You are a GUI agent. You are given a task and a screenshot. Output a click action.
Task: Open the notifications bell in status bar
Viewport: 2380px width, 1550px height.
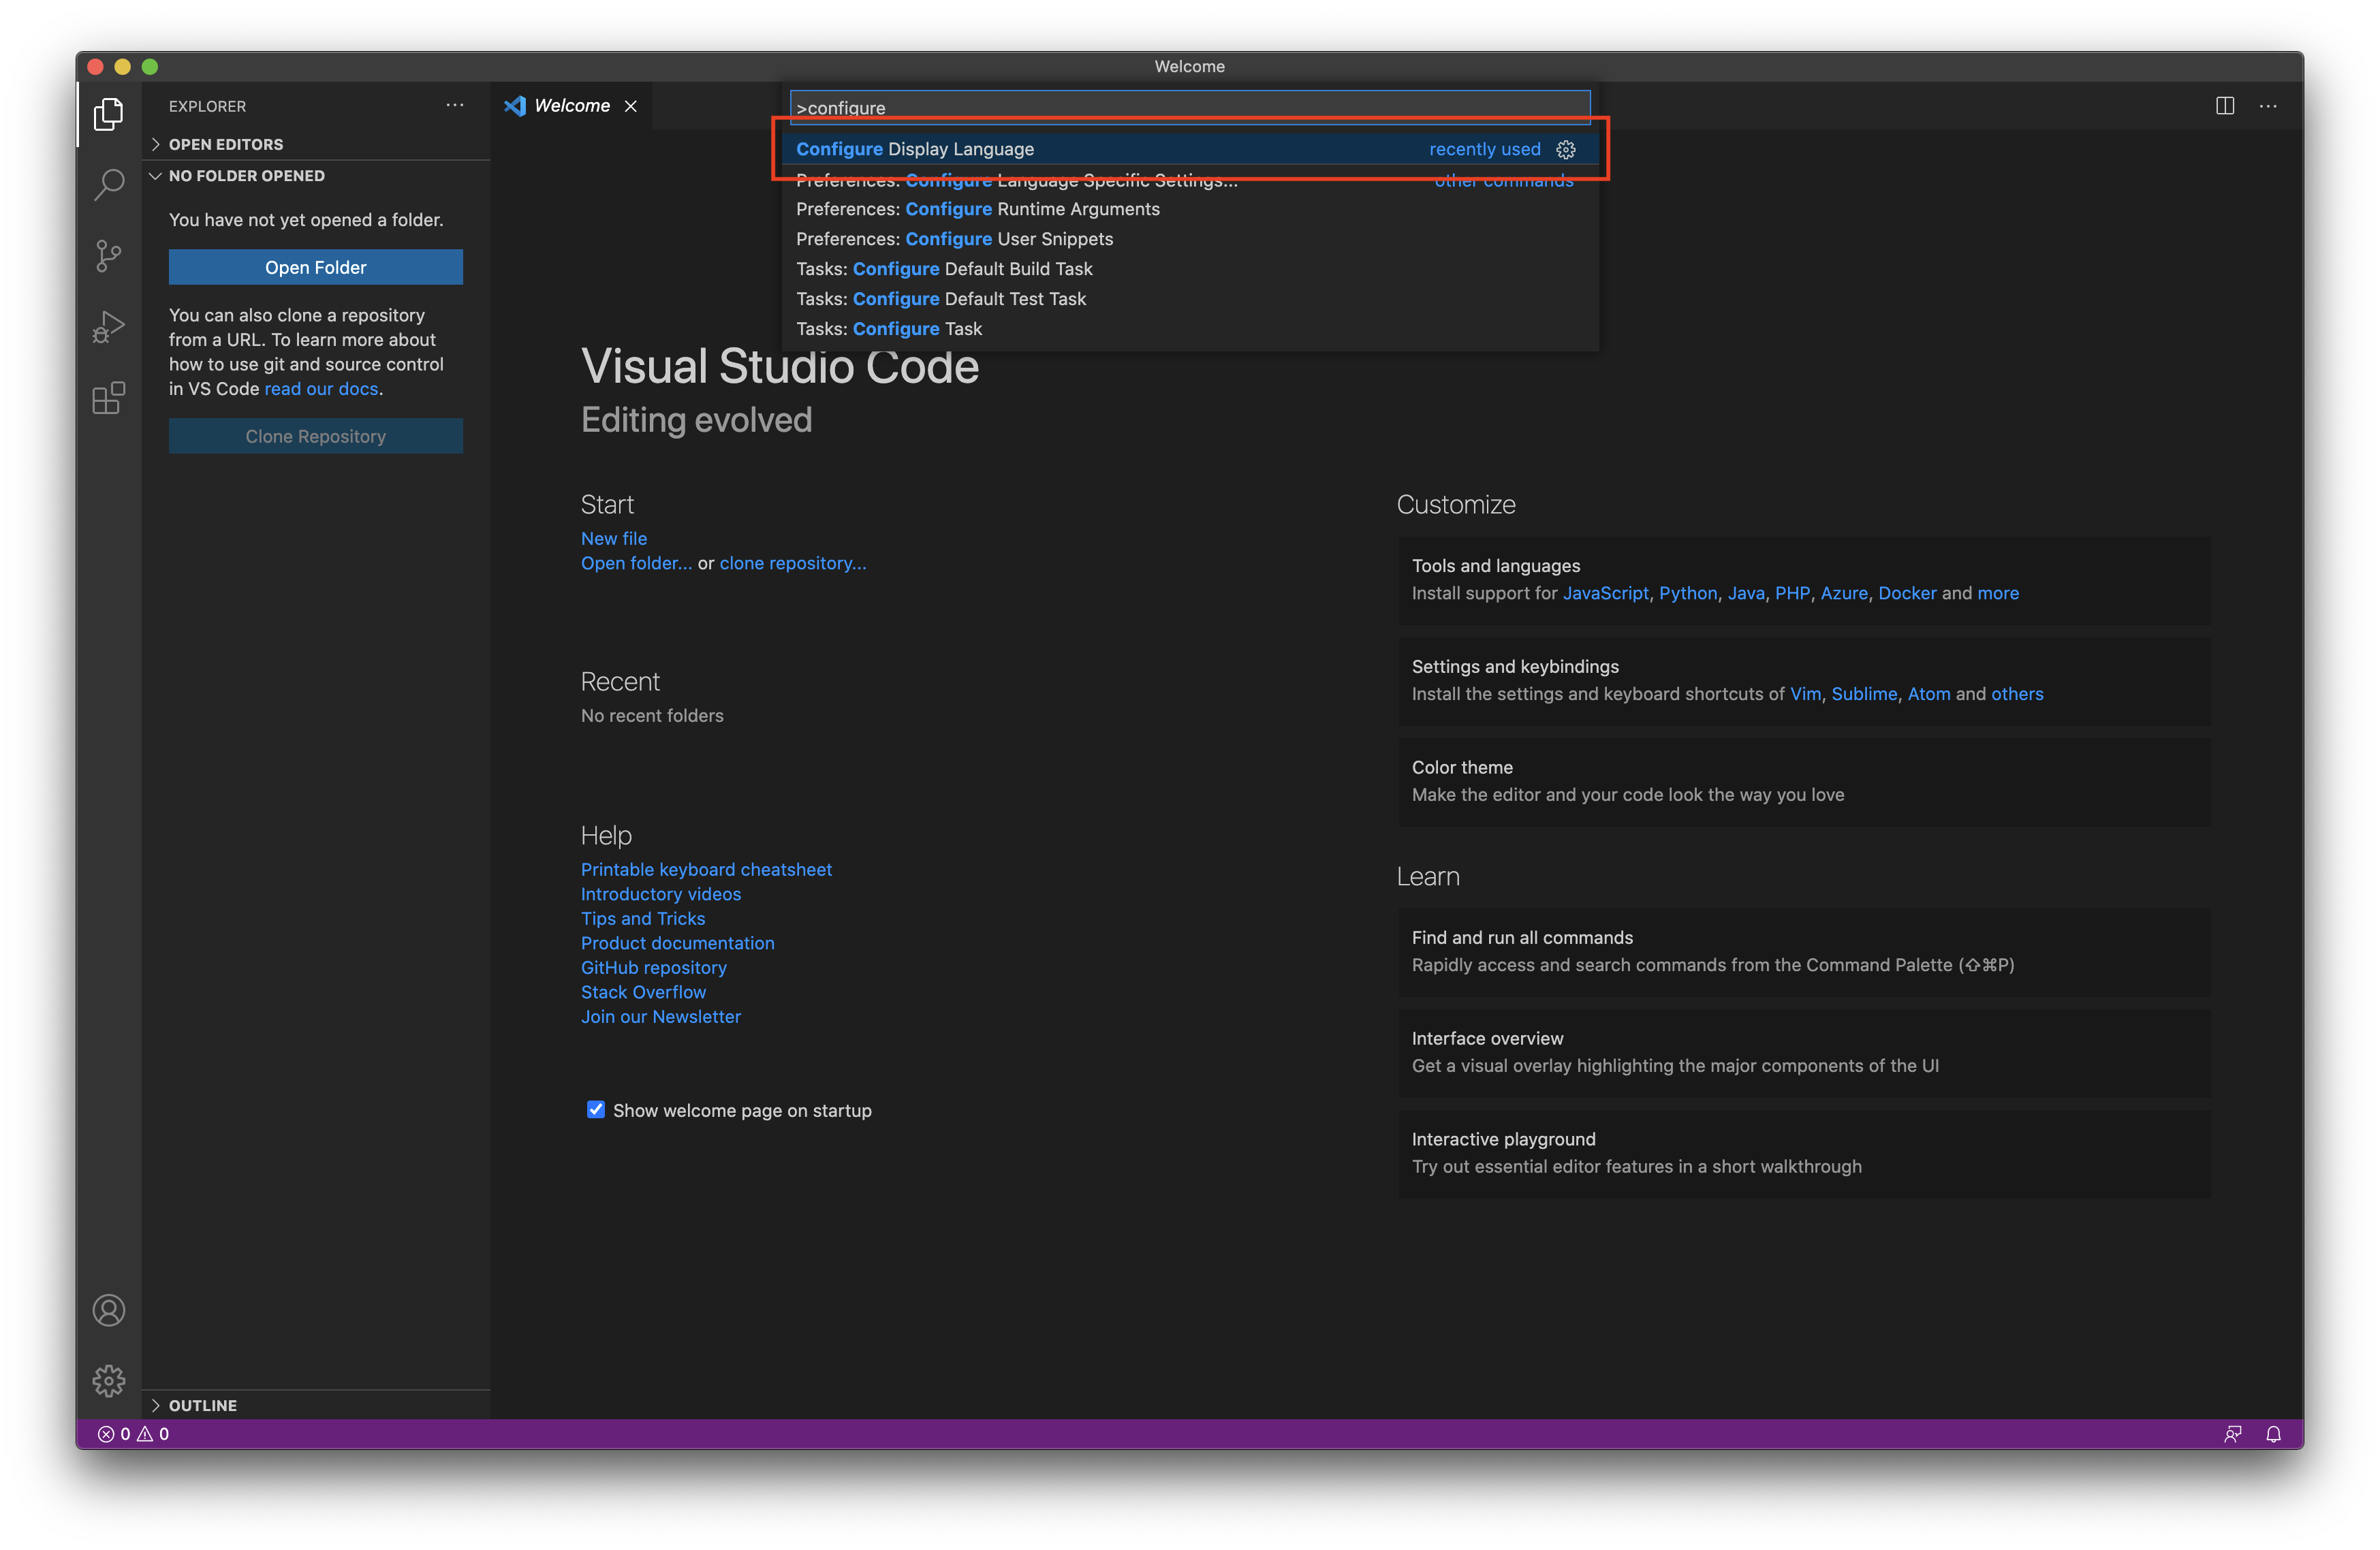(2273, 1434)
